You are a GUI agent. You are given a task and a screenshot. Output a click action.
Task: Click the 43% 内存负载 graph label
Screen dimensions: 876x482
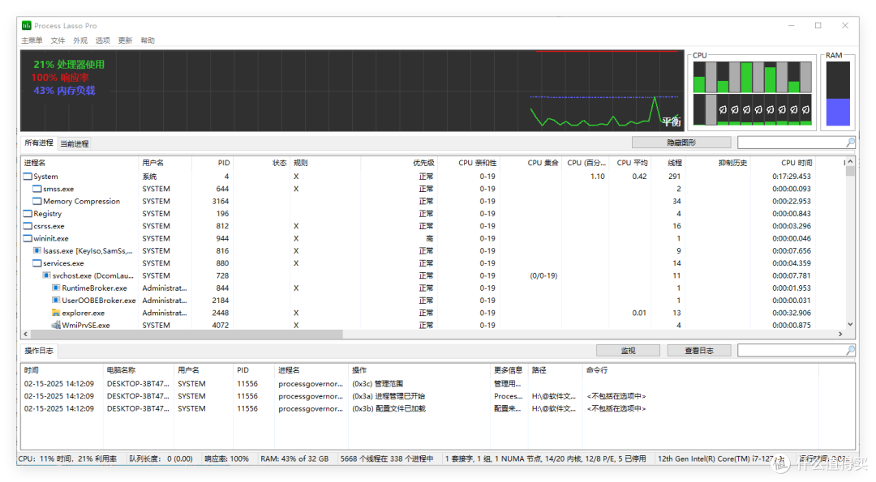pos(64,91)
